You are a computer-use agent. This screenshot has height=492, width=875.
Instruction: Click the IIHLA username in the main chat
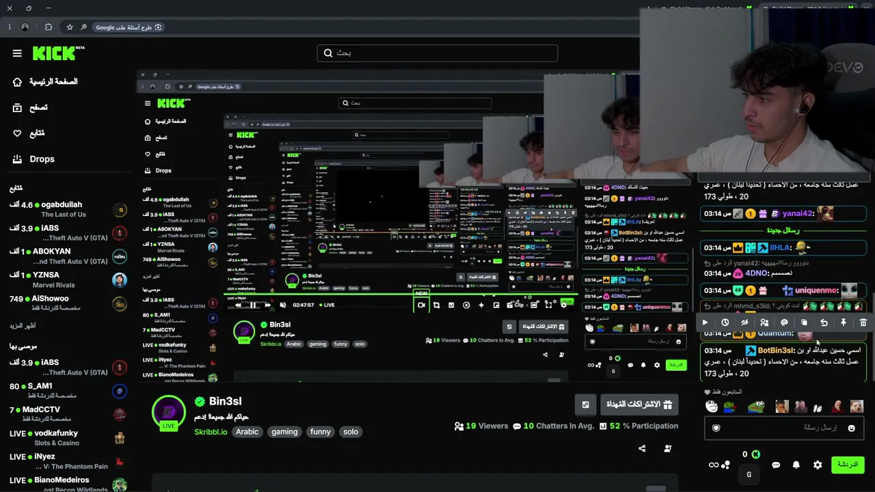point(780,247)
